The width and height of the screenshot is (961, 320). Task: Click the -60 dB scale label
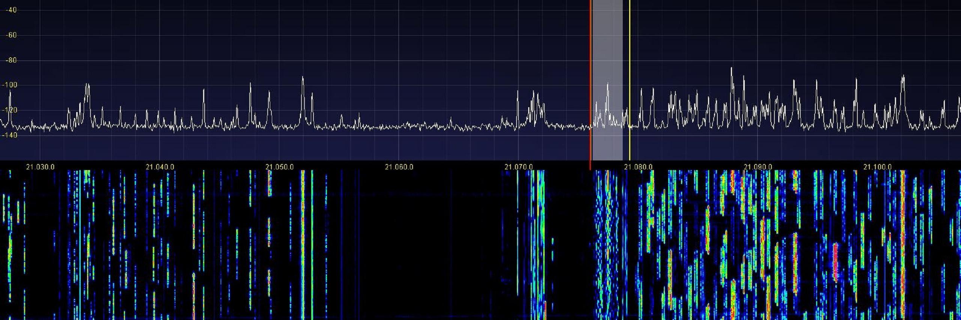11,35
